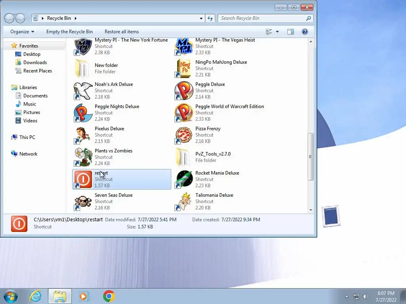Click the scrollbar down arrow
Image resolution: width=406 pixels, height=304 pixels.
tap(311, 210)
